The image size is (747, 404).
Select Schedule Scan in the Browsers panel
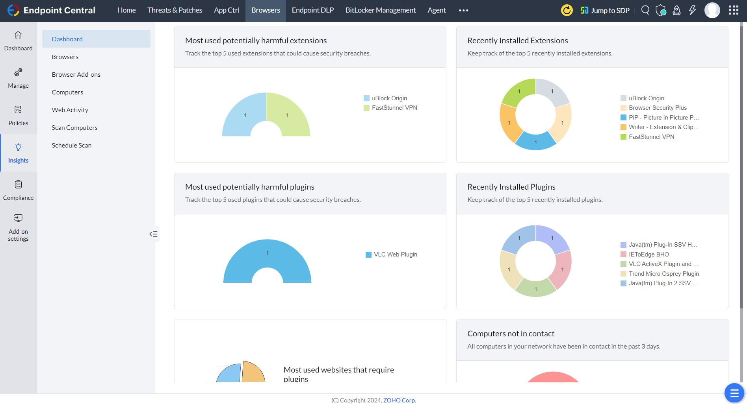point(71,145)
